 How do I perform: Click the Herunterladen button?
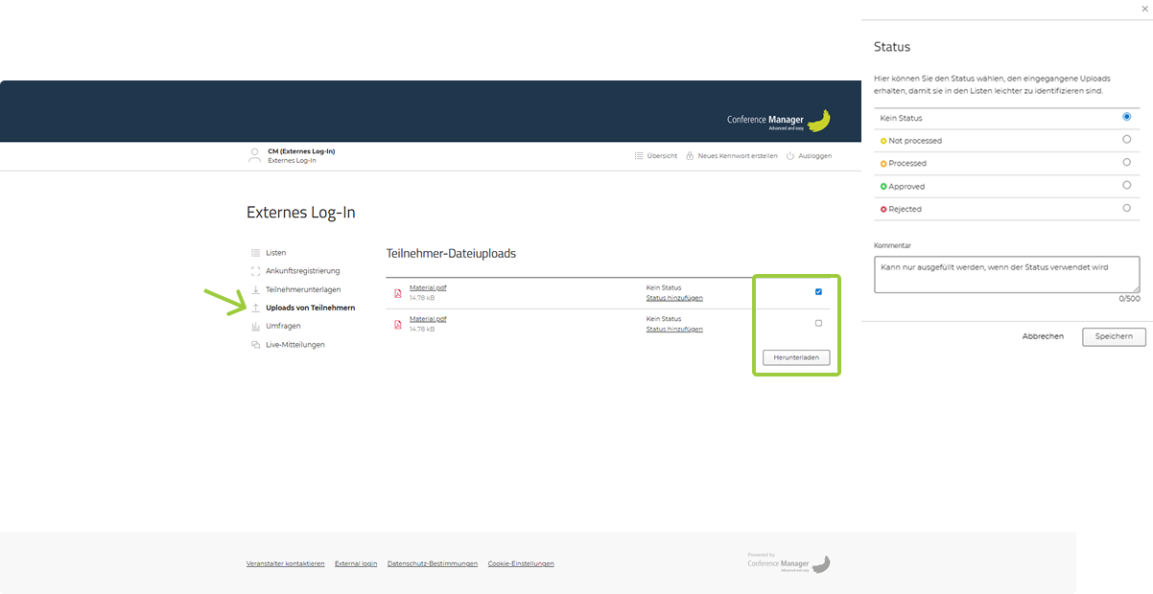[x=796, y=357]
